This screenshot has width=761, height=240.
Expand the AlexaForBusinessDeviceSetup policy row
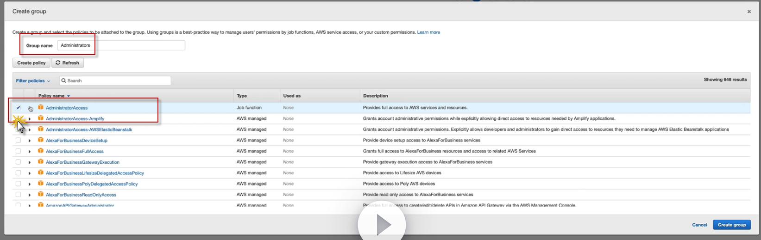coord(30,141)
